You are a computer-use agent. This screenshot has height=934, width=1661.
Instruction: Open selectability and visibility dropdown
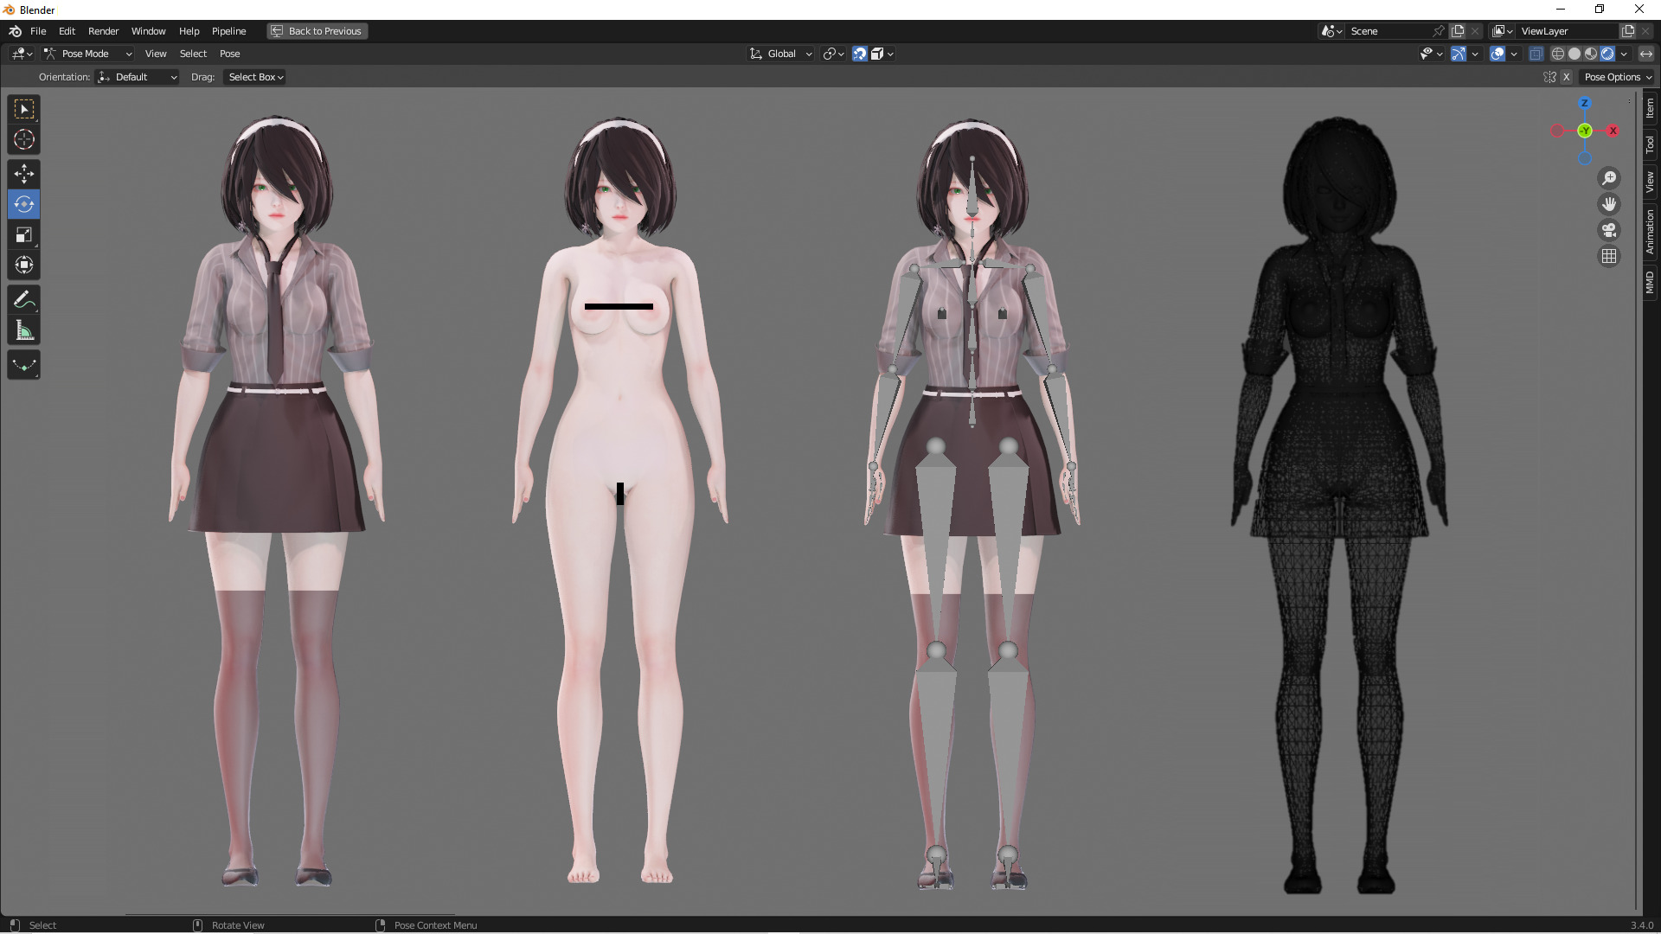point(1432,54)
